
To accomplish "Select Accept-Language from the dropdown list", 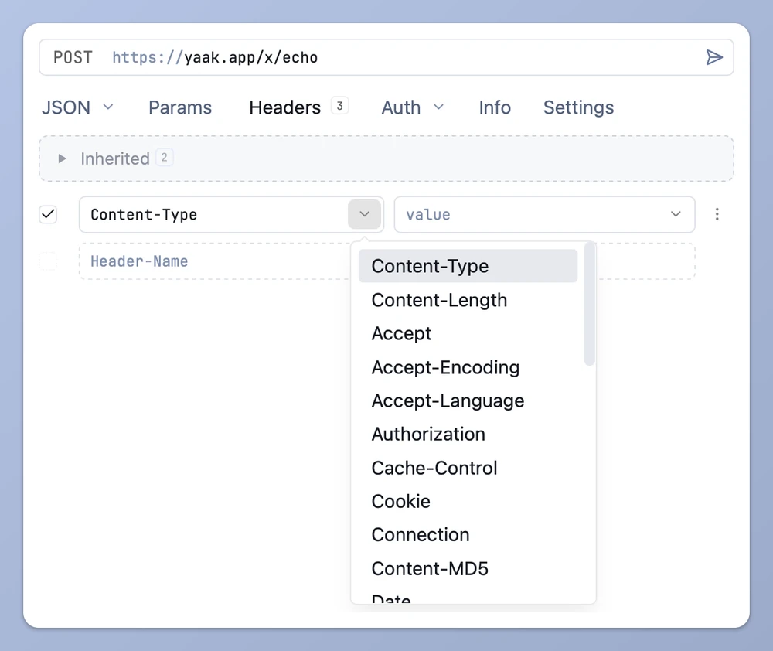I will point(468,401).
